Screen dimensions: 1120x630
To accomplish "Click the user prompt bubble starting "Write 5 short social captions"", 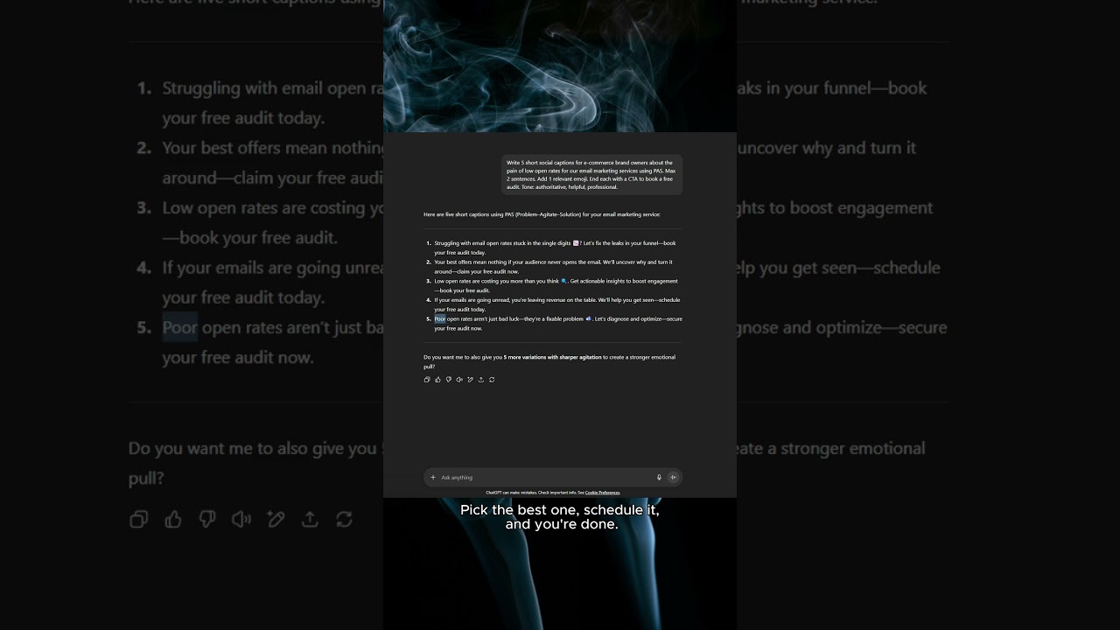I will pos(591,174).
